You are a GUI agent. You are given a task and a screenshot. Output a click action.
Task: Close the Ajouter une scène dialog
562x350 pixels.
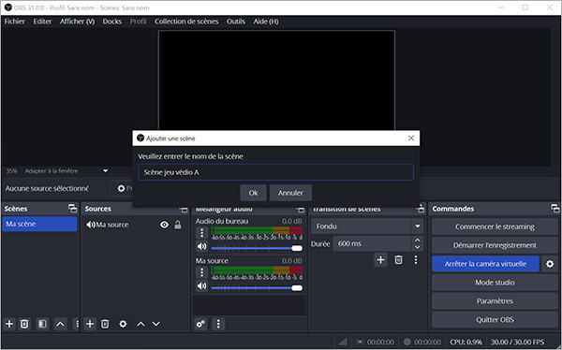pos(411,139)
